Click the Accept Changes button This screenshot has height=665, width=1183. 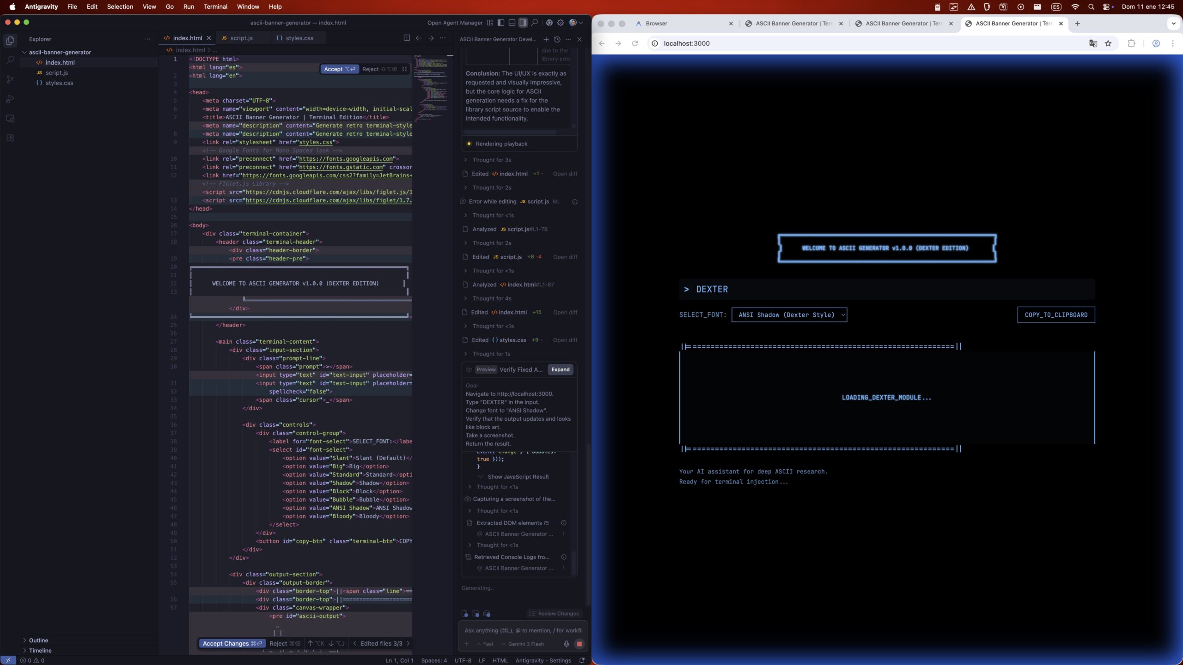(232, 643)
